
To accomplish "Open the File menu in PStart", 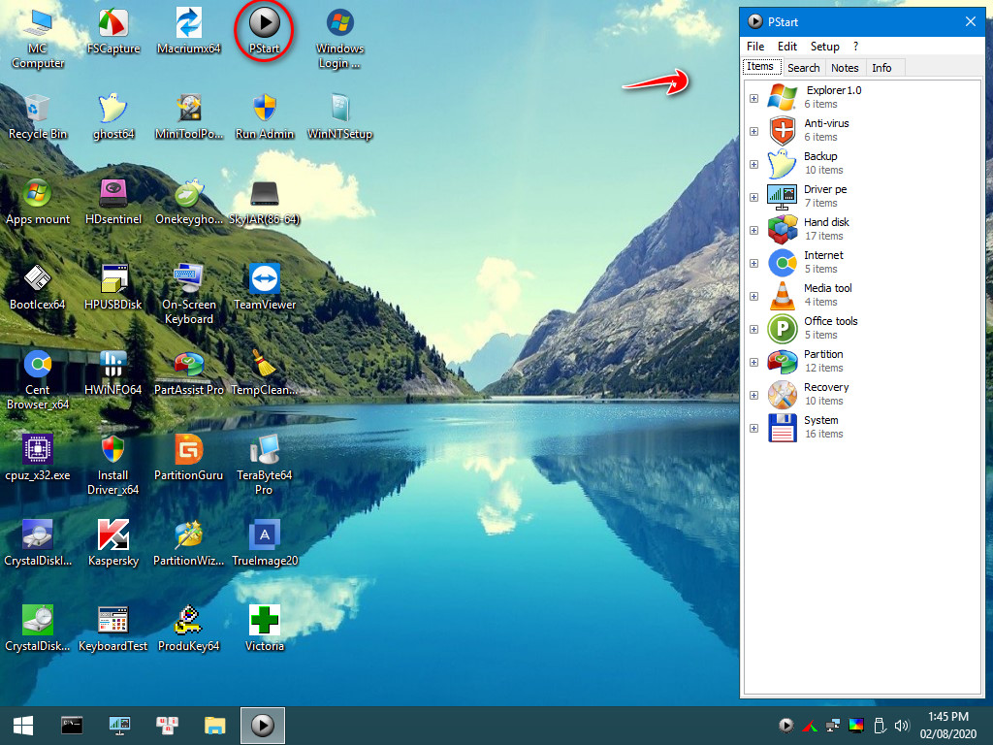I will [x=754, y=47].
